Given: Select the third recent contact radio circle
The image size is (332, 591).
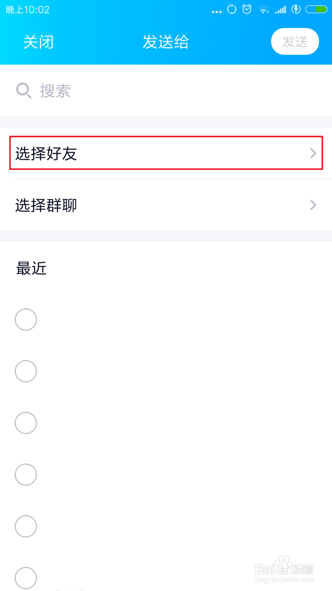Looking at the screenshot, I should [26, 423].
